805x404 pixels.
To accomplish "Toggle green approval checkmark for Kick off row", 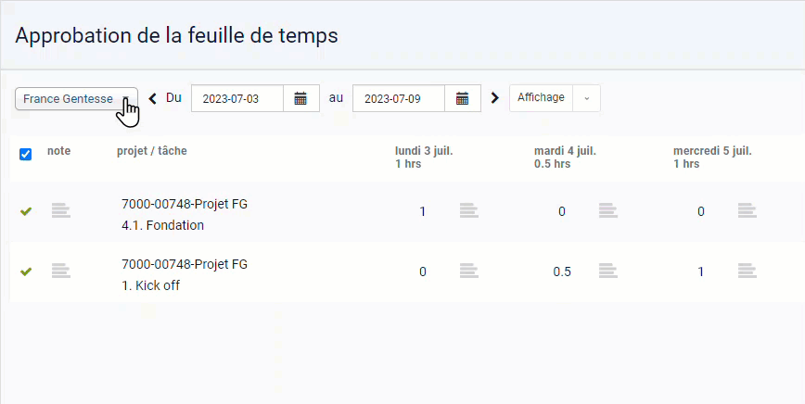I will click(26, 271).
